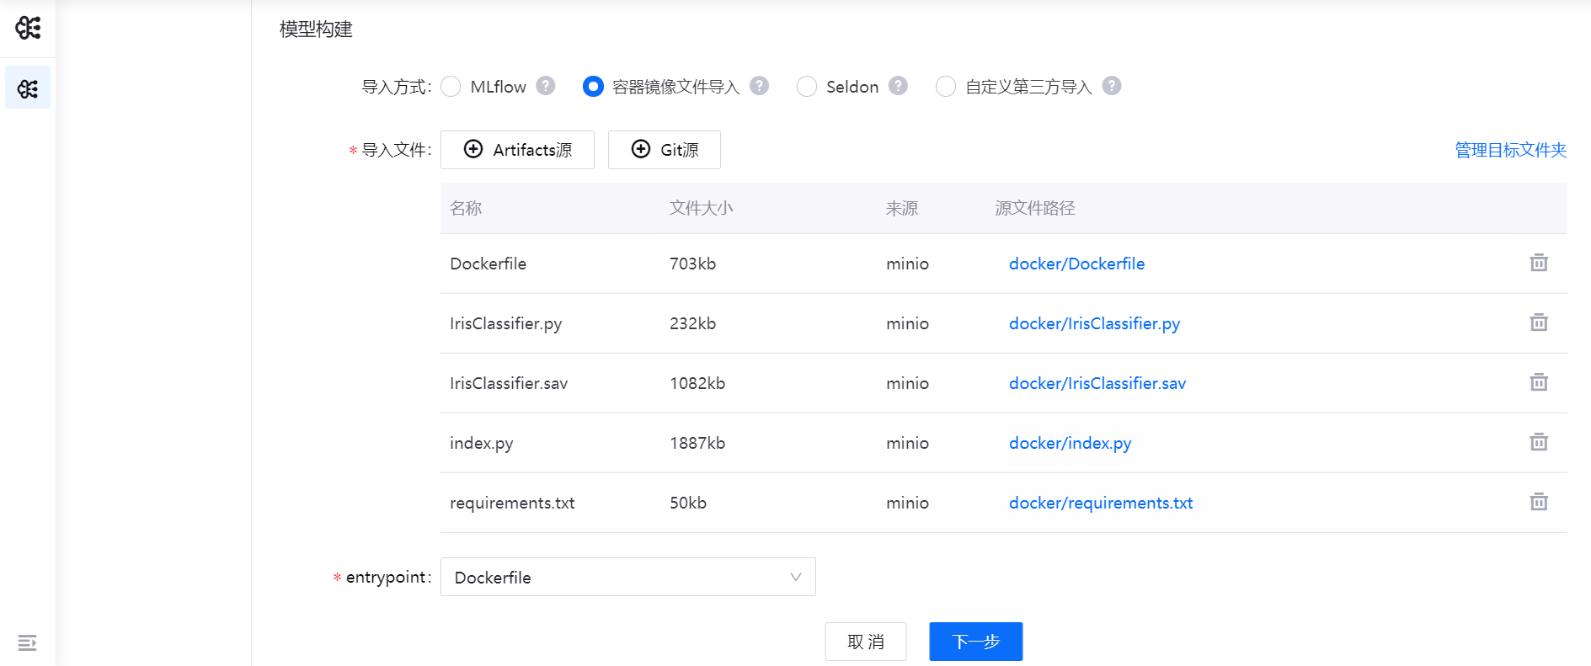Open docker/IrisClassifier.sav source path
This screenshot has height=666, width=1591.
click(1097, 383)
